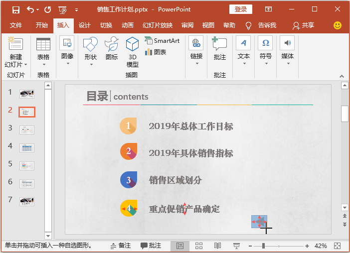Switch to the 幻灯片放映 tab

158,25
